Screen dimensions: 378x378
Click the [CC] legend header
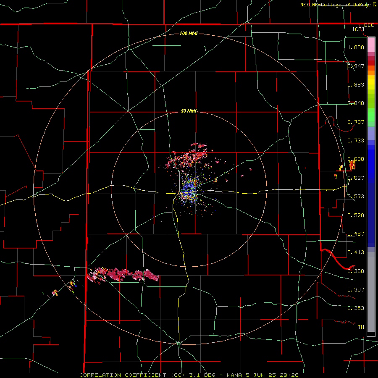[x=359, y=29]
